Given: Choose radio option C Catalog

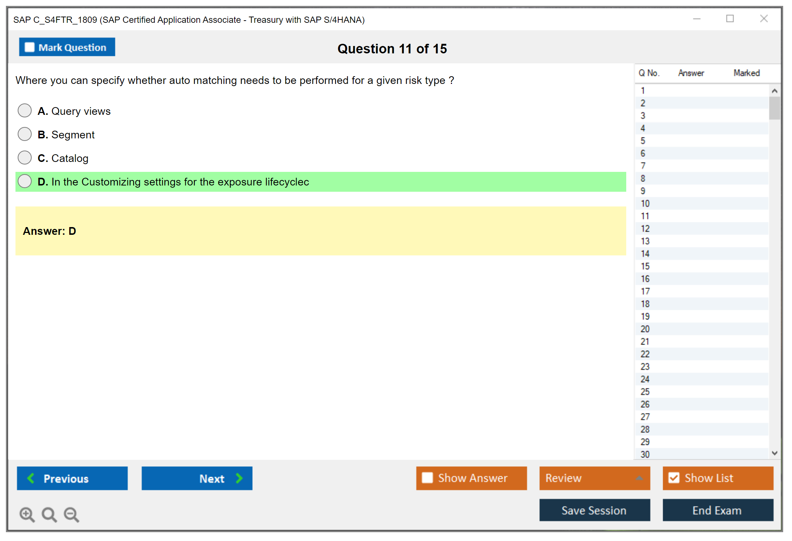Looking at the screenshot, I should click(x=25, y=158).
